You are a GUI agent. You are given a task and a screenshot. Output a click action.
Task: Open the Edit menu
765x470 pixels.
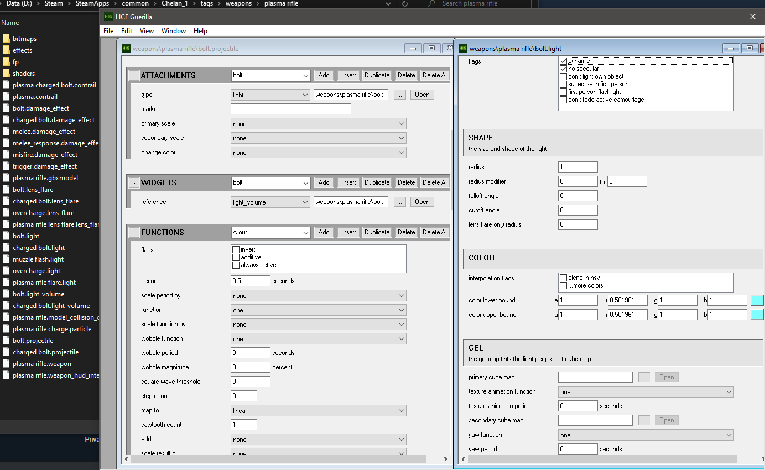pos(127,31)
